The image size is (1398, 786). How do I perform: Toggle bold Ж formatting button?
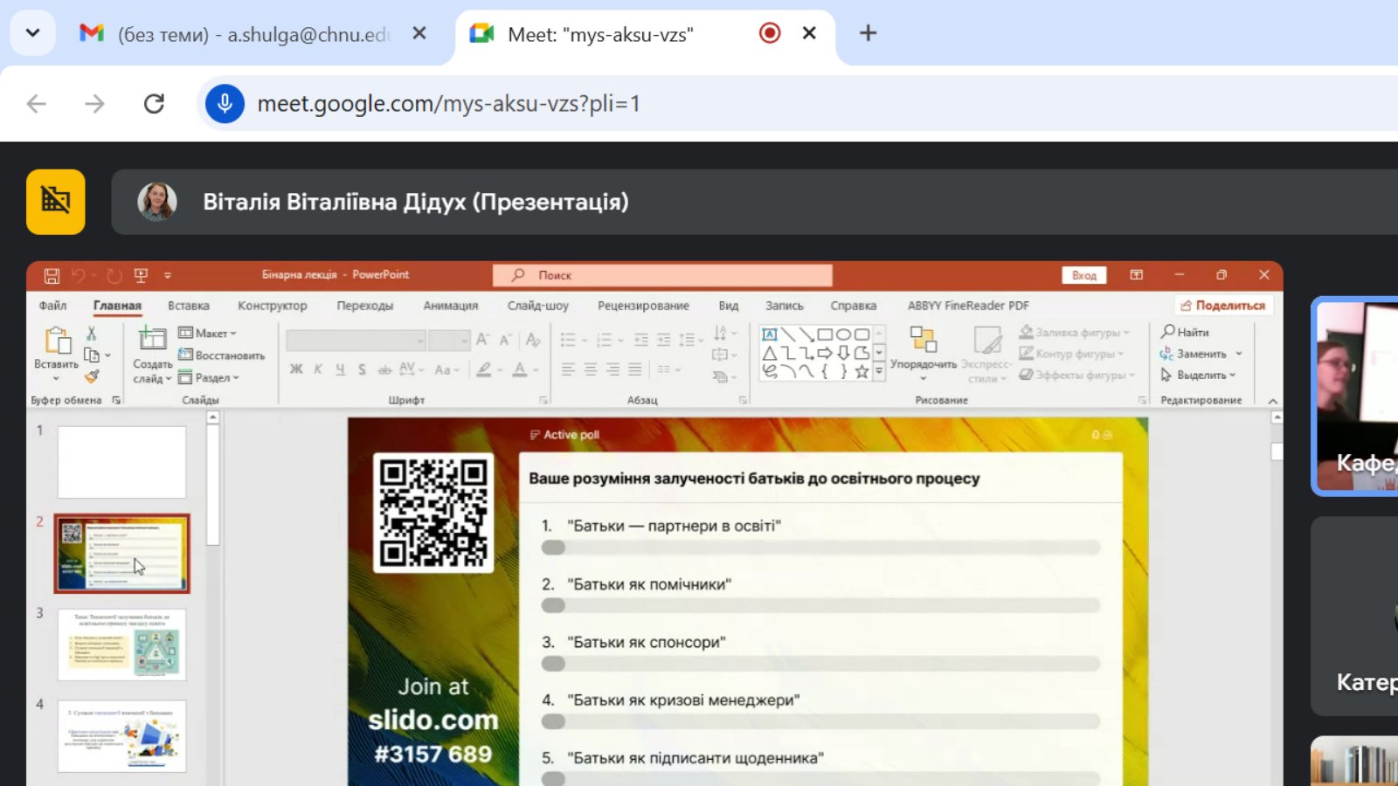coord(296,369)
